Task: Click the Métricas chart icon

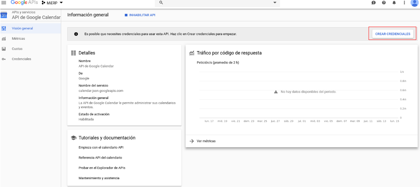Action: coord(4,39)
